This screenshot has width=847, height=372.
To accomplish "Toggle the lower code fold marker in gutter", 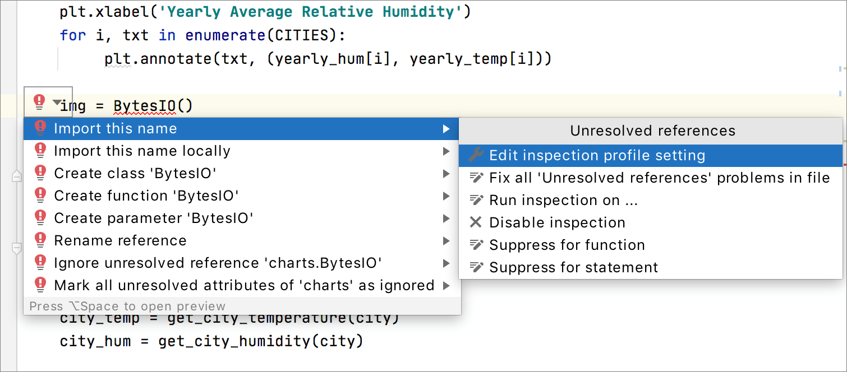I will point(17,247).
